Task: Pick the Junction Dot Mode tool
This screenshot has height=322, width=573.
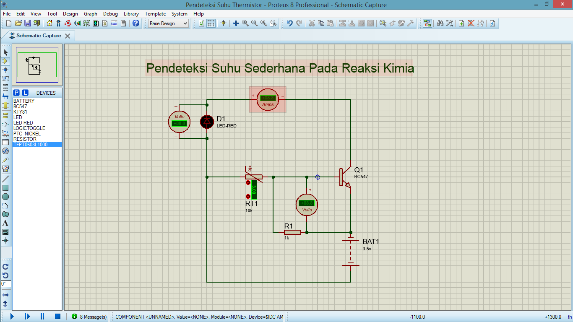Action: point(5,70)
